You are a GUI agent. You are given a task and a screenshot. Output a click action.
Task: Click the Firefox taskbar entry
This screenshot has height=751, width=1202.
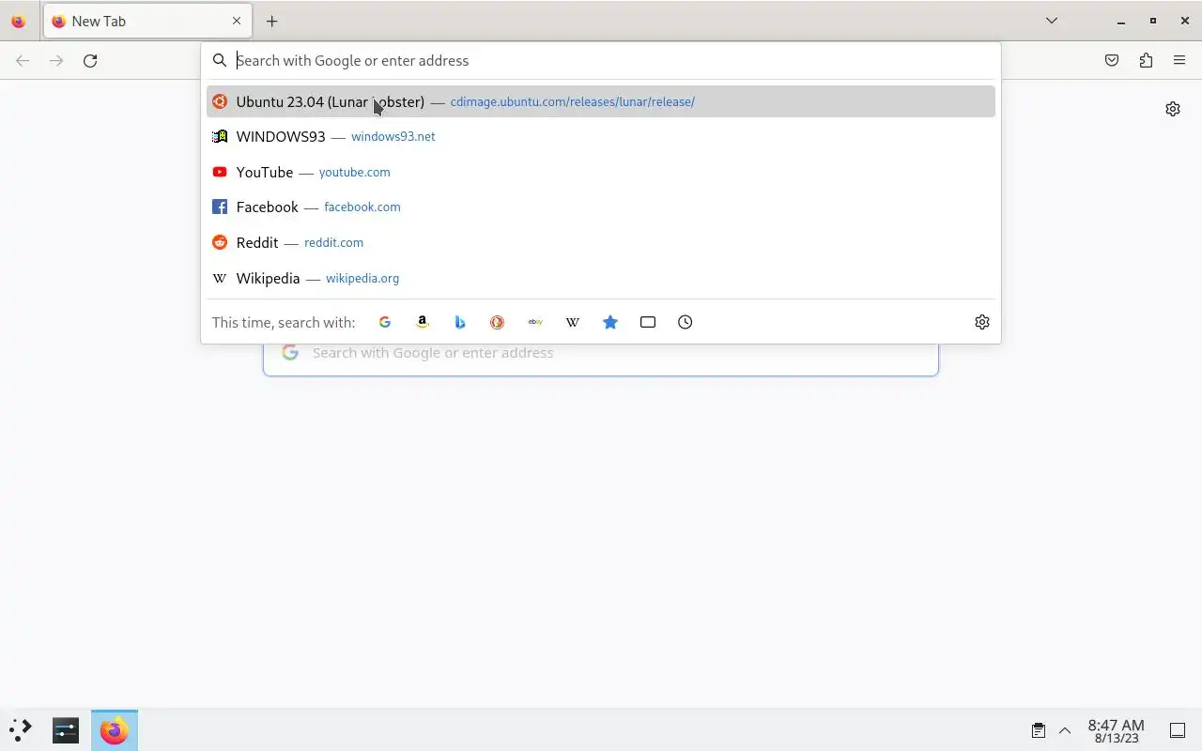115,730
